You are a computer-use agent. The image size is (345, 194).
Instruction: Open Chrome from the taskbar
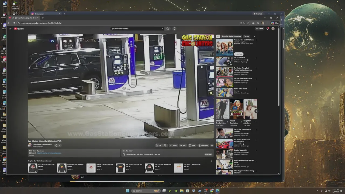(212, 191)
